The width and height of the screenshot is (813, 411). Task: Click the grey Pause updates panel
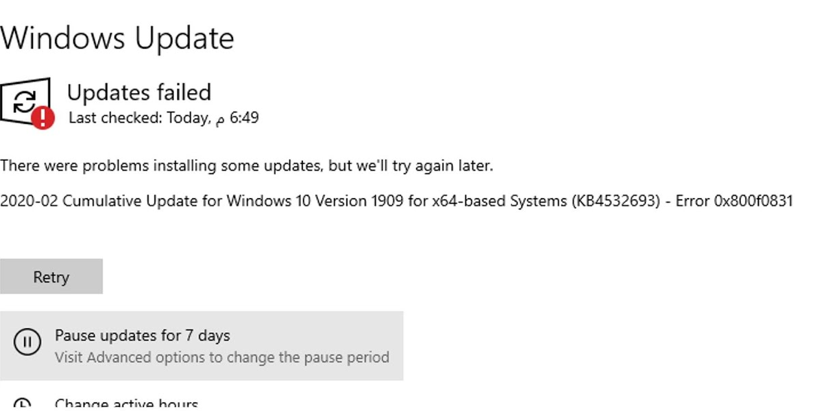202,345
